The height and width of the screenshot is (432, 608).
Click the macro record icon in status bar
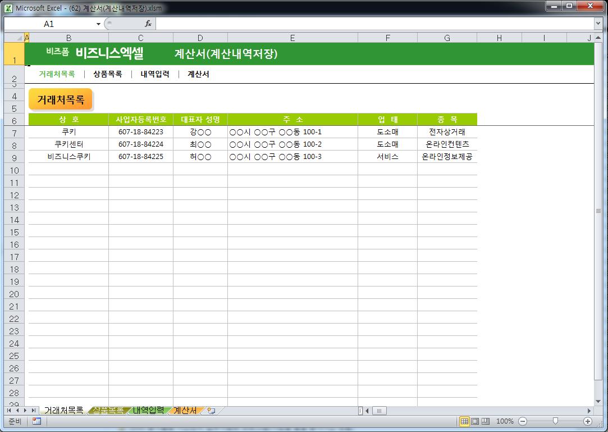(36, 421)
